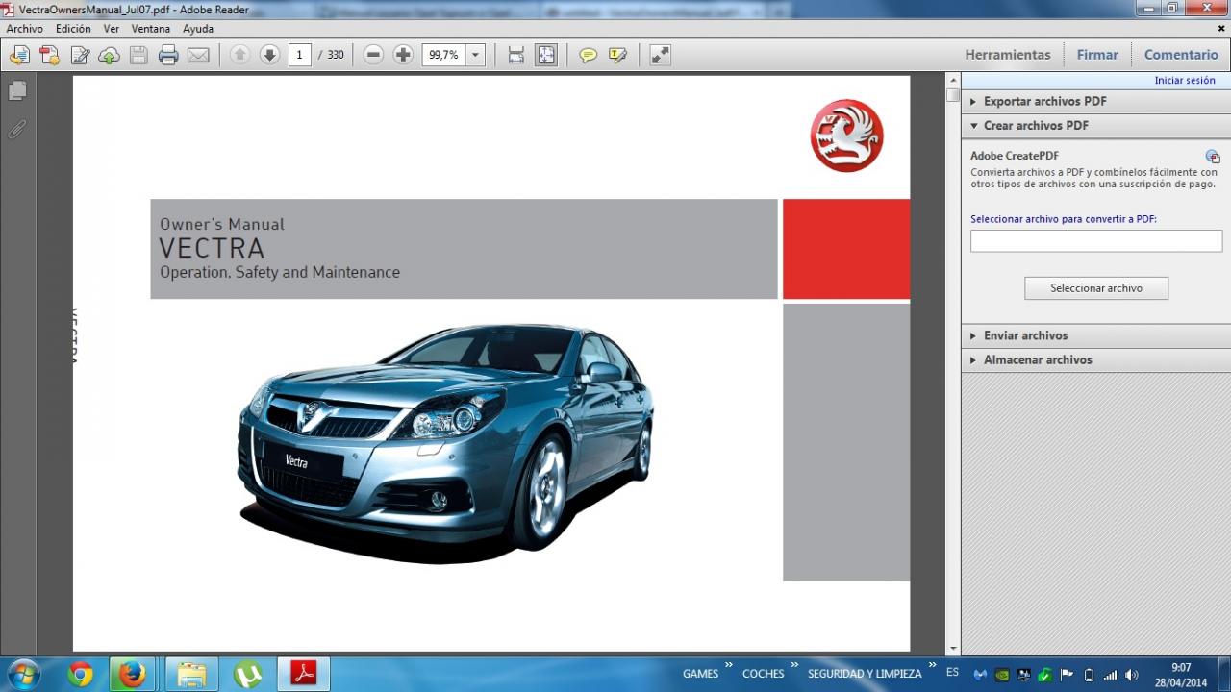
Task: Click the Iniciar sesión link
Action: [x=1184, y=81]
